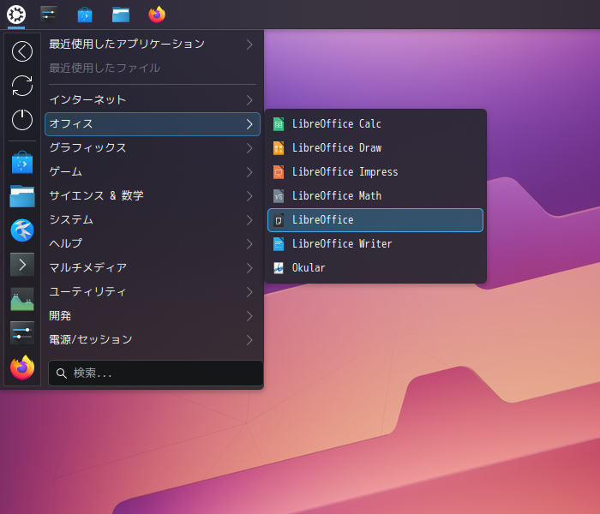The height and width of the screenshot is (514, 600).
Task: Click the LibreOffice Draw icon
Action: tap(279, 148)
